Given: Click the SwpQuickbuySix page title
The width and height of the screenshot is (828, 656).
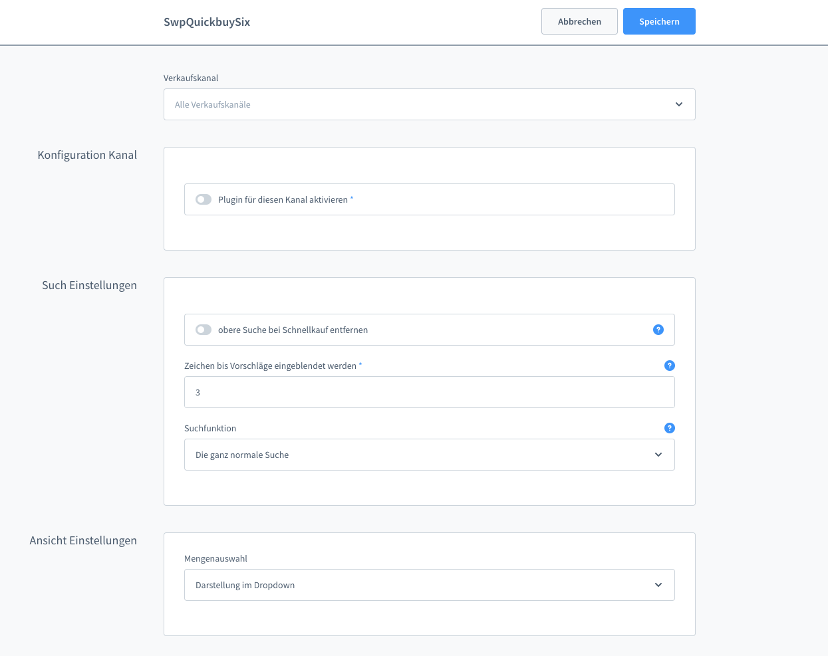Looking at the screenshot, I should pos(207,22).
